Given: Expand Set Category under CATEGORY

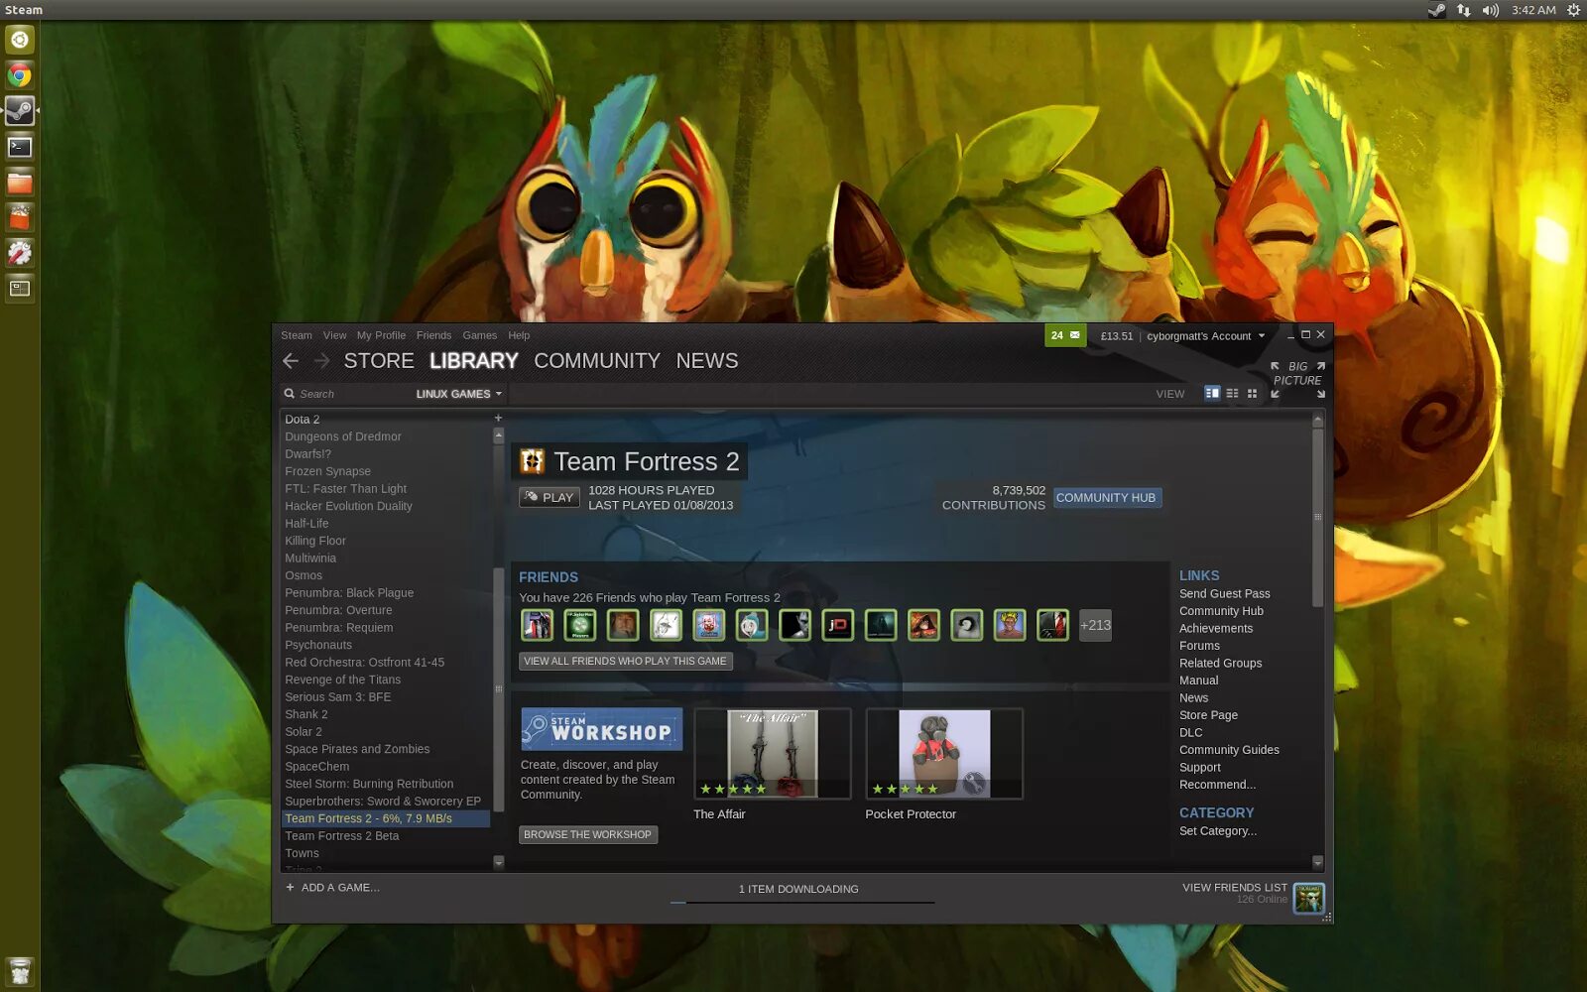Looking at the screenshot, I should point(1218,830).
